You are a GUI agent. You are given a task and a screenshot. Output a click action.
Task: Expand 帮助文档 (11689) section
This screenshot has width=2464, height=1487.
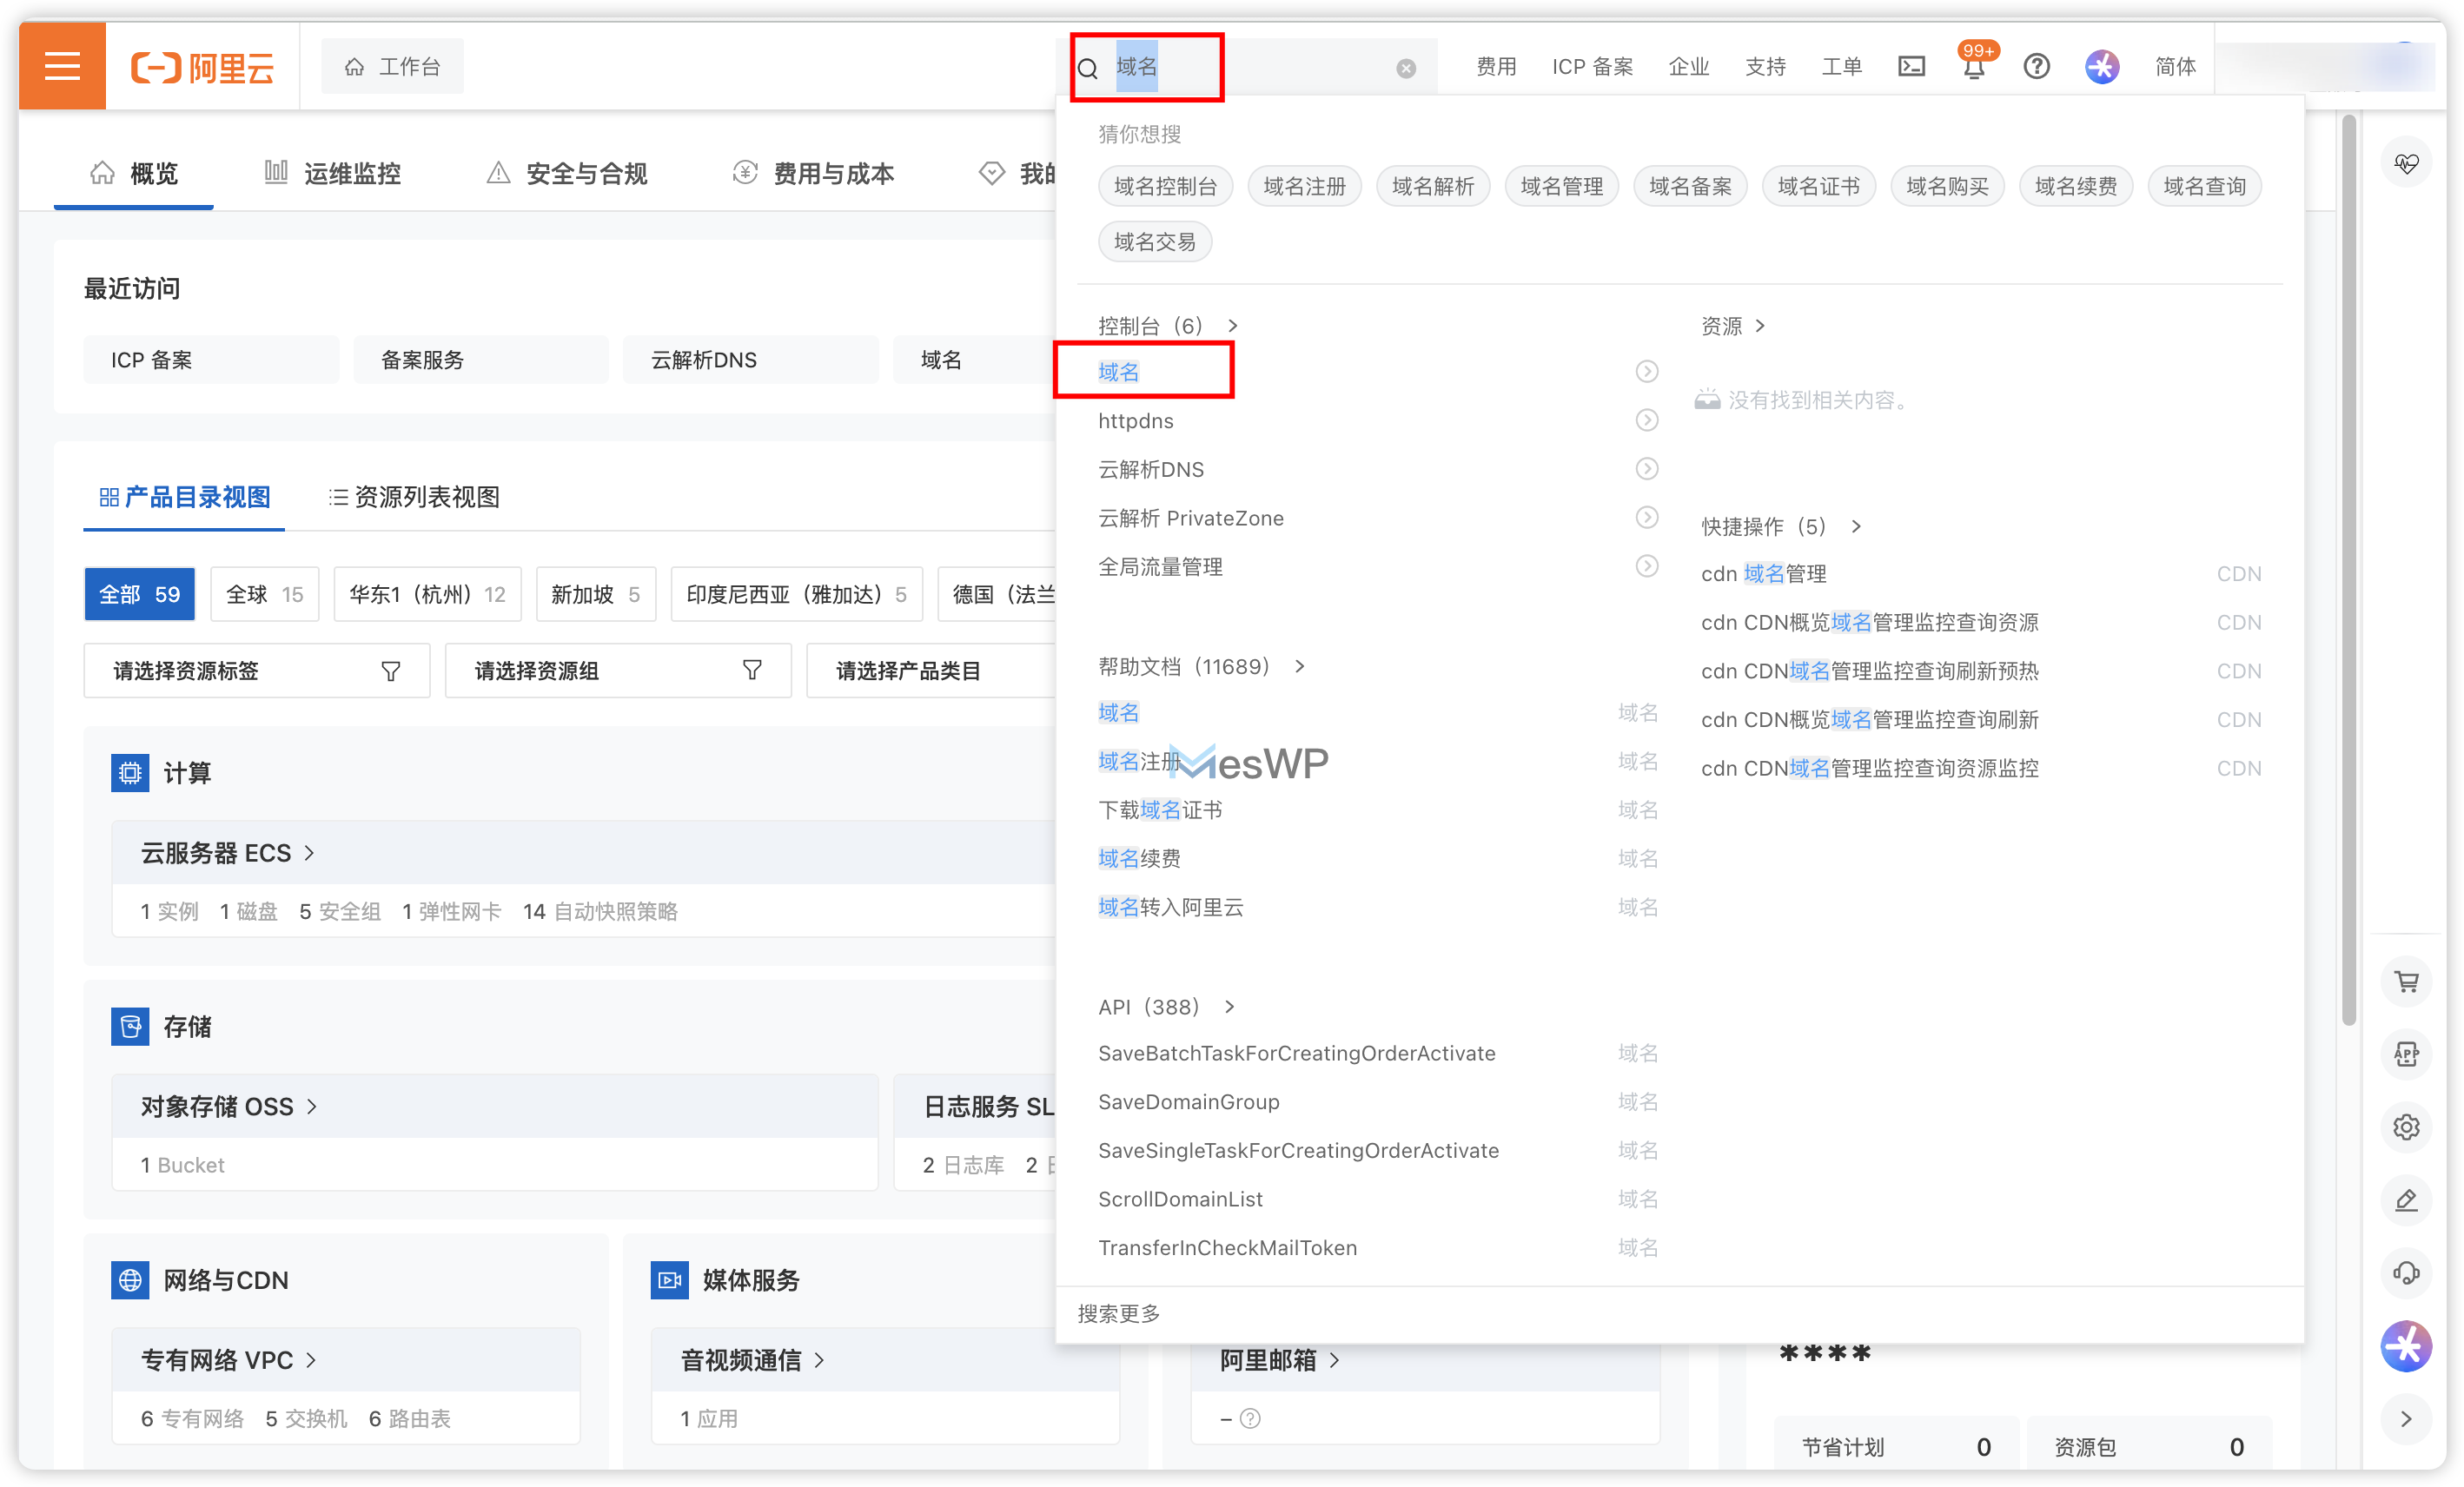[1200, 666]
